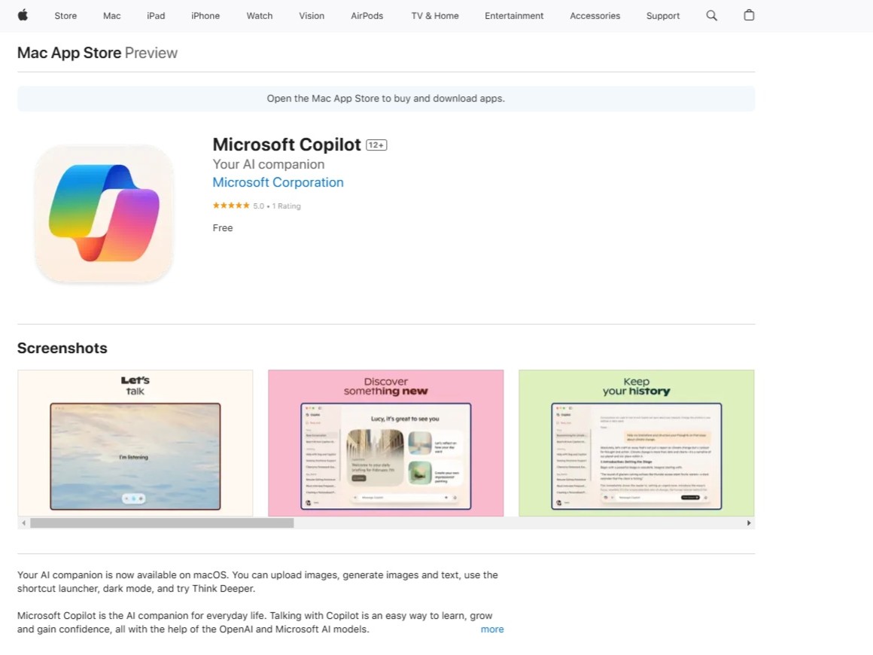Open the Microsoft Corporation developer link
873x655 pixels.
[x=278, y=182]
